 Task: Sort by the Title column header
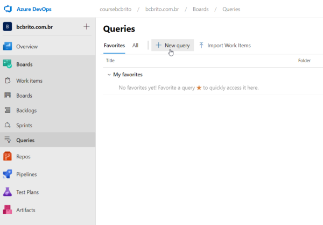click(x=110, y=61)
